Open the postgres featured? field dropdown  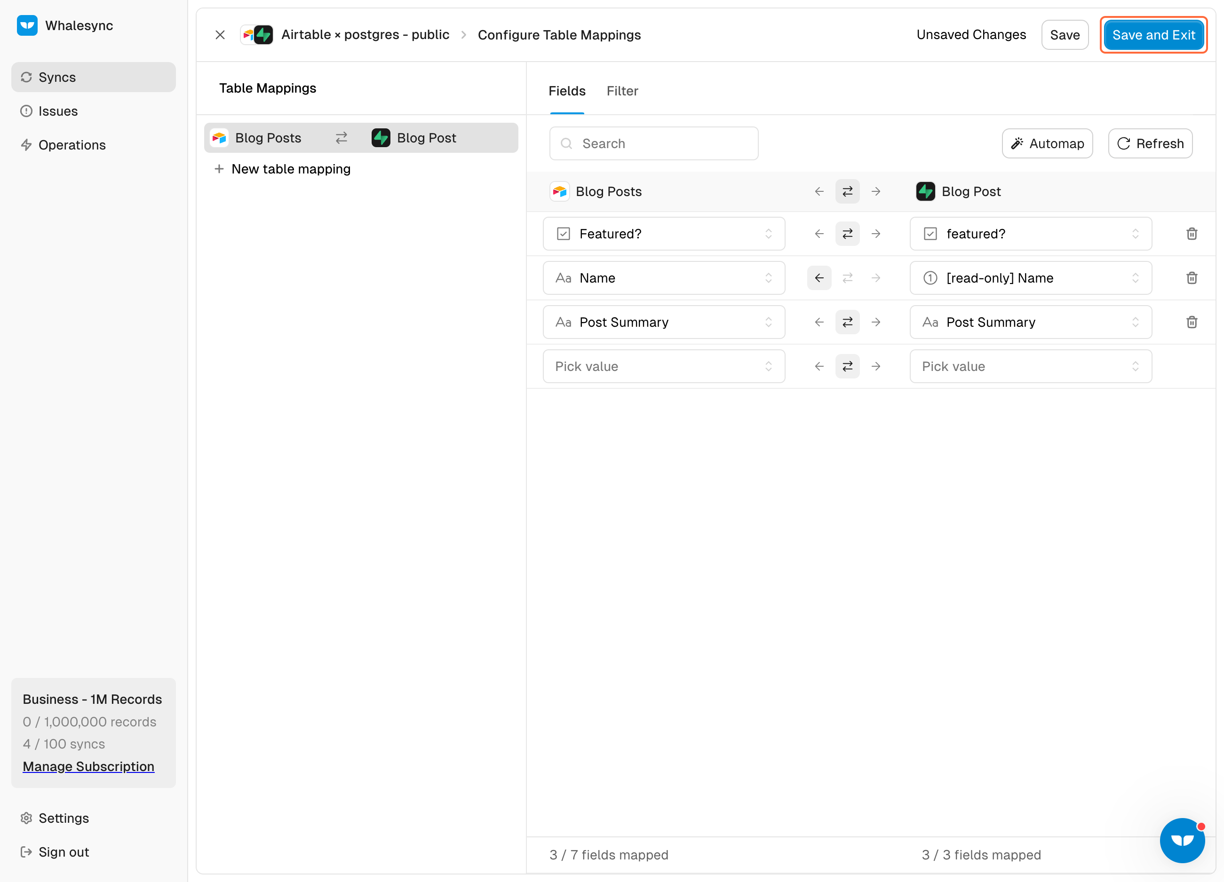coord(1031,234)
